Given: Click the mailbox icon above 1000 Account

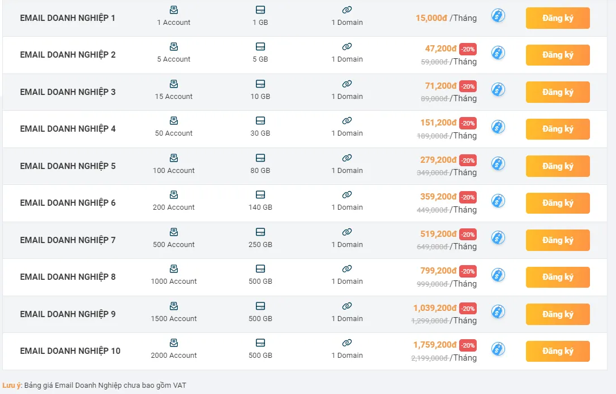Looking at the screenshot, I should (x=174, y=269).
